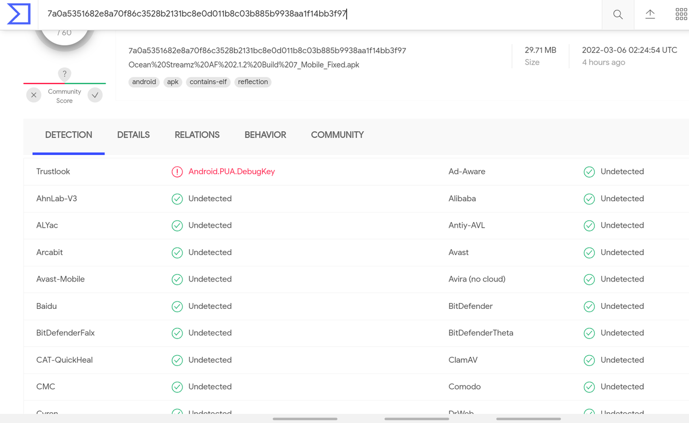Click the red alert icon next to Trustlook
The height and width of the screenshot is (423, 689).
(x=177, y=171)
